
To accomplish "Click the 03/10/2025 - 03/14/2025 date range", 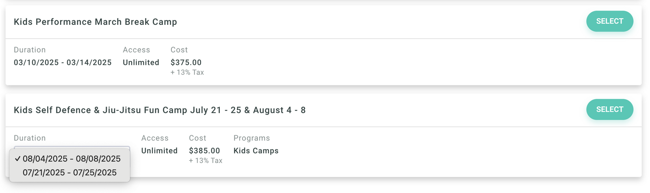I will [63, 63].
